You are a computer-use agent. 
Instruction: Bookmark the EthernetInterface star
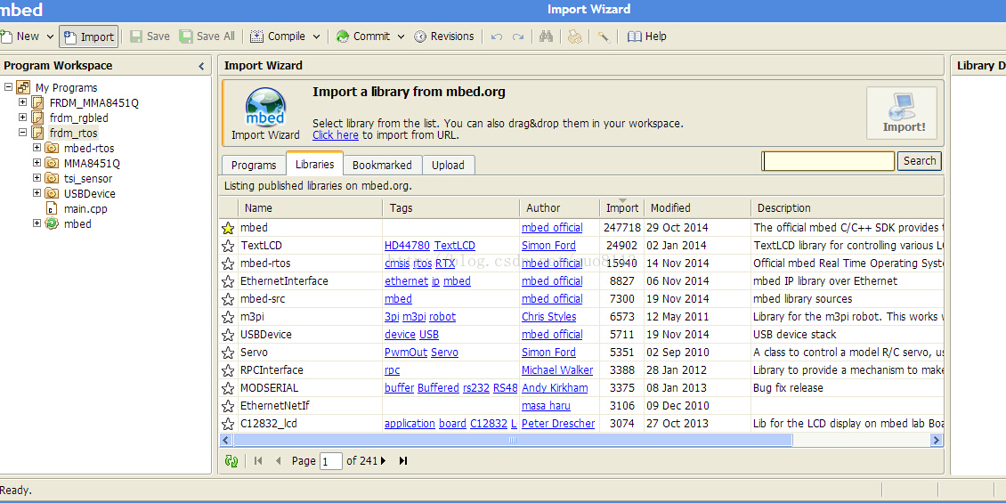(x=228, y=281)
